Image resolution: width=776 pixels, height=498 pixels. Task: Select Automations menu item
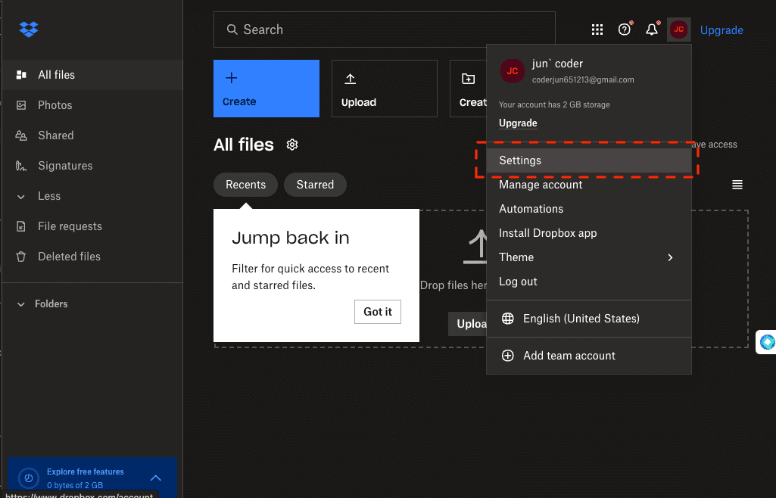tap(589, 209)
